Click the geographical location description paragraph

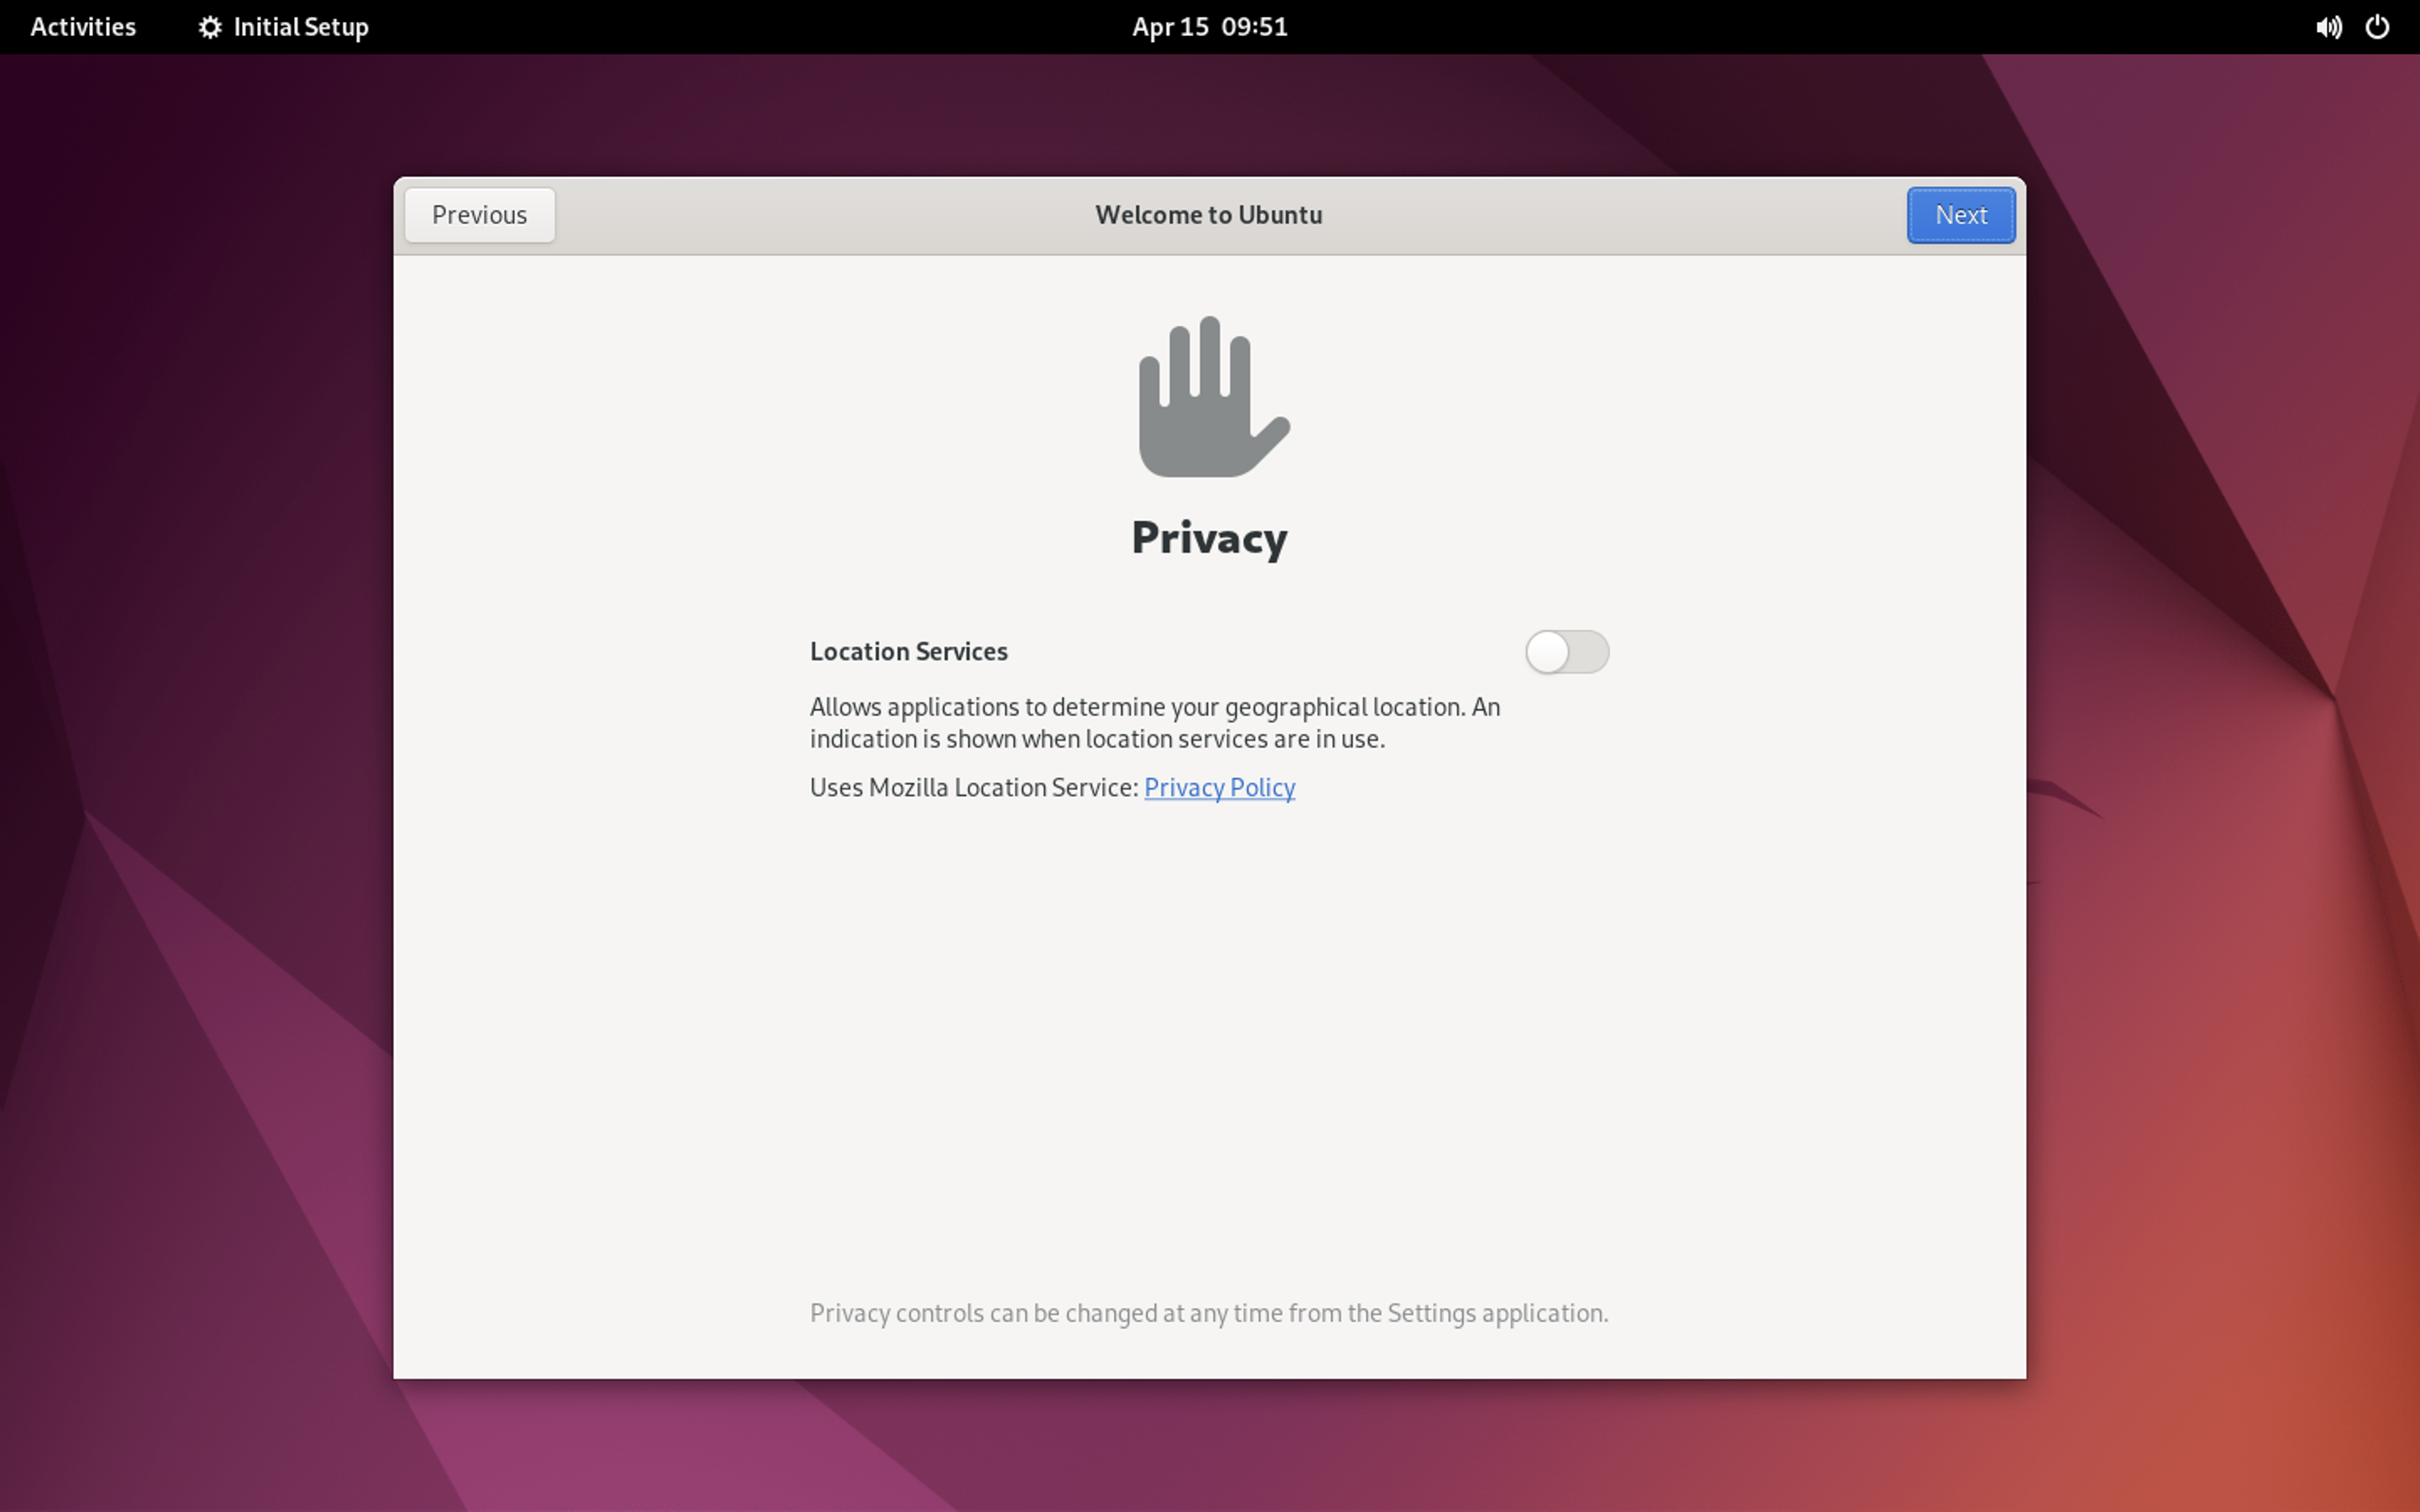[x=1154, y=723]
